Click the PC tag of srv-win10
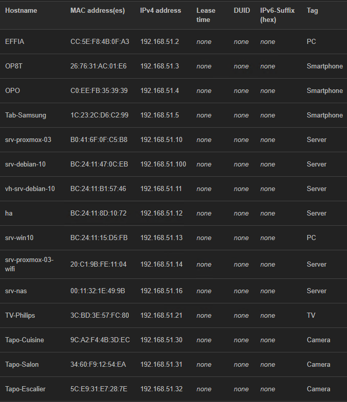Viewport: 347px width, 402px height. coord(311,238)
